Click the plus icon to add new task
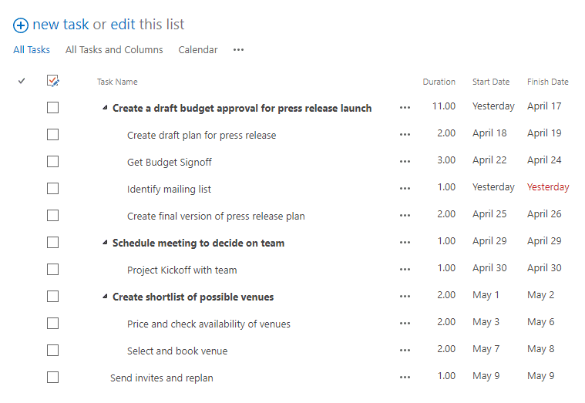 pos(21,25)
